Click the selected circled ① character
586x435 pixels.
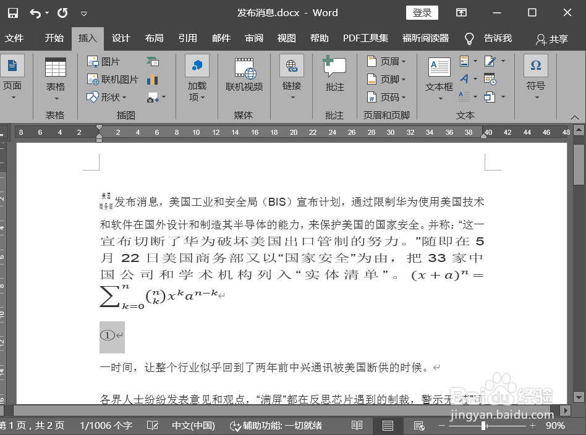pos(108,336)
